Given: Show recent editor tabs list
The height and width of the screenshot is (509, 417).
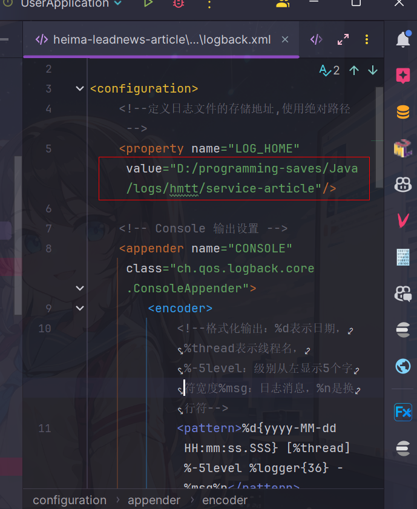Looking at the screenshot, I should (x=317, y=39).
